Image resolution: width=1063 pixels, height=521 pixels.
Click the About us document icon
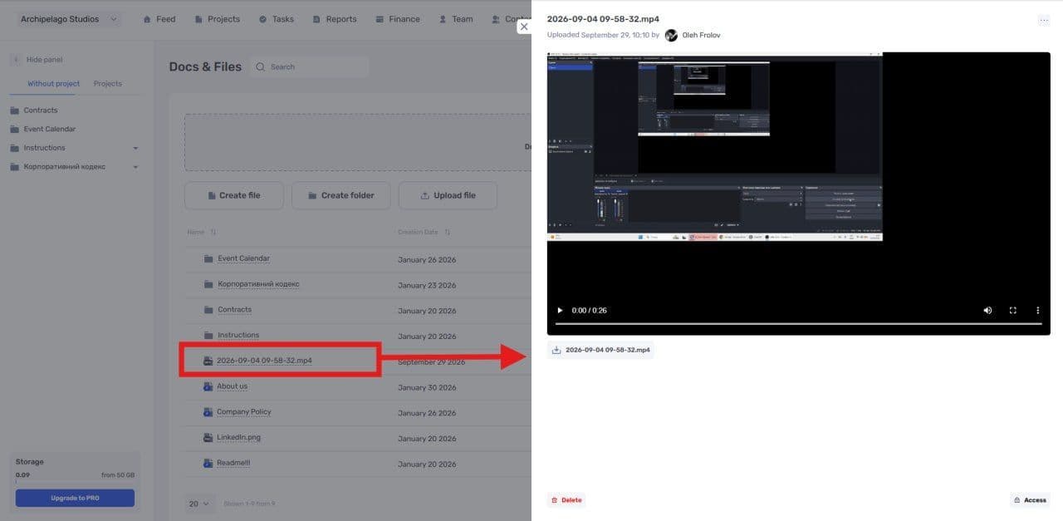click(208, 386)
